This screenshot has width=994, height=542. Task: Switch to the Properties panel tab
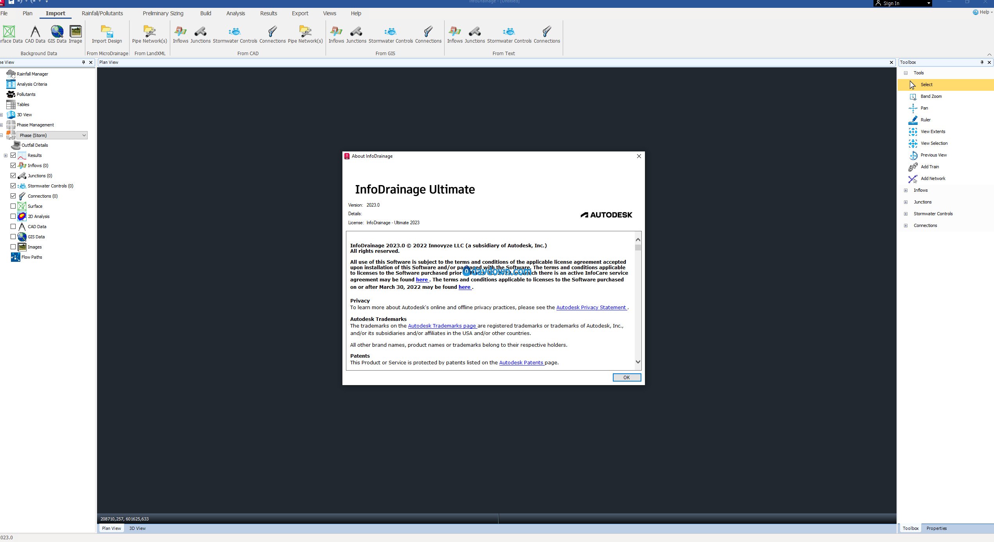[x=936, y=528]
